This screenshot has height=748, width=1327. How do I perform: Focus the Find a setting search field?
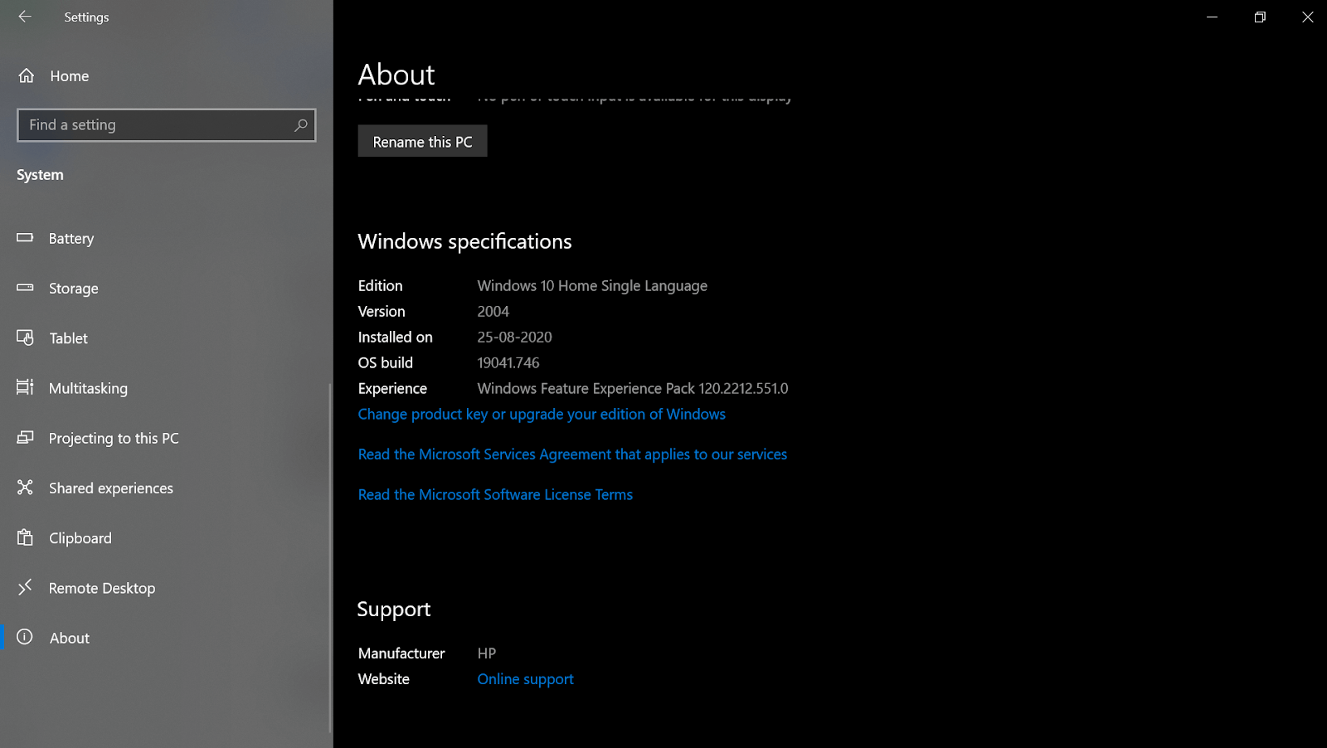point(158,125)
